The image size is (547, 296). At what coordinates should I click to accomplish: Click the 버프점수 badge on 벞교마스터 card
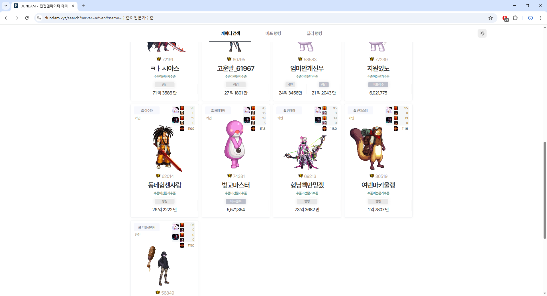pyautogui.click(x=236, y=201)
